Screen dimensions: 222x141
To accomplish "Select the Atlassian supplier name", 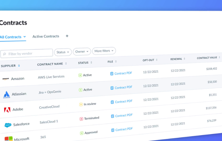I will coord(19,94).
